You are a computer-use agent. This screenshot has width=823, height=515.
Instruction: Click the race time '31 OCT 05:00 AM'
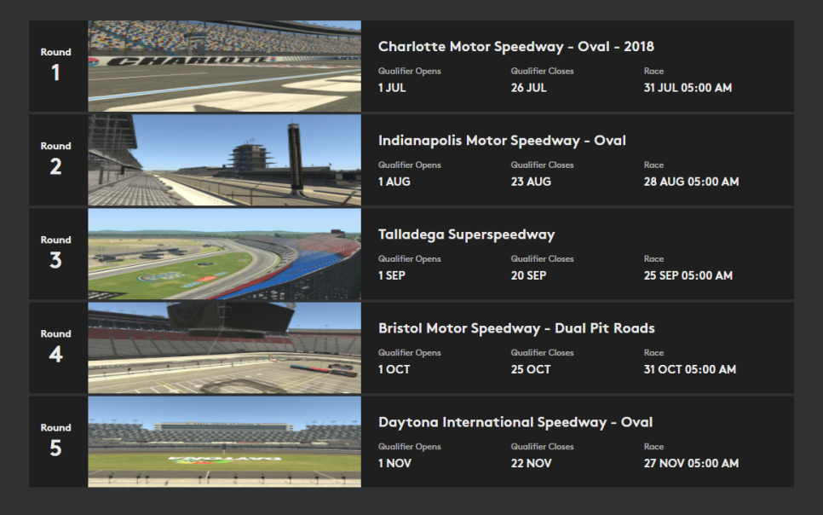(690, 369)
